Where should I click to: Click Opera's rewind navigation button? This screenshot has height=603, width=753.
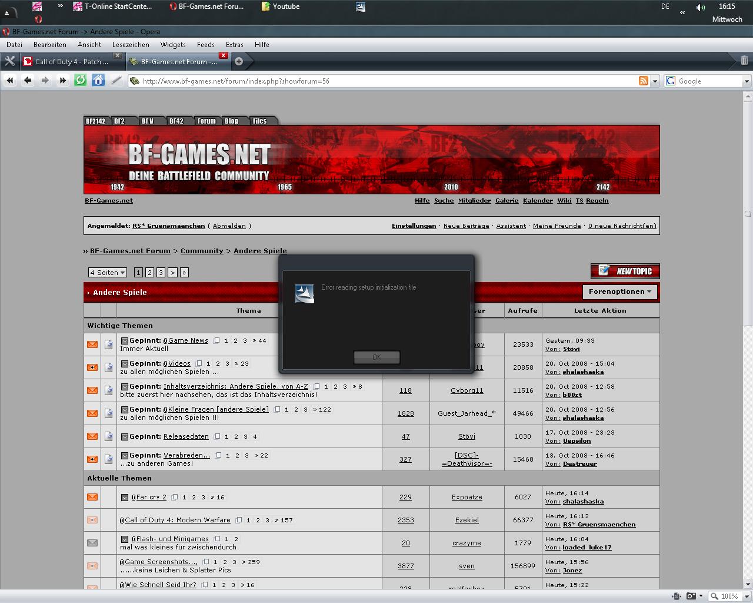click(9, 81)
